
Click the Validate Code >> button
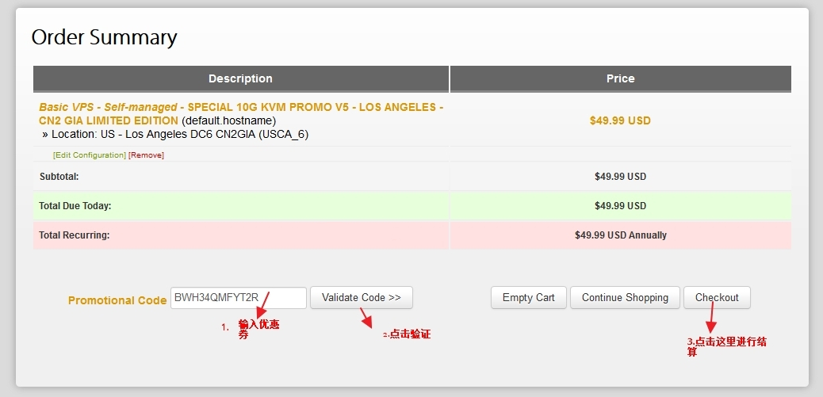click(361, 297)
